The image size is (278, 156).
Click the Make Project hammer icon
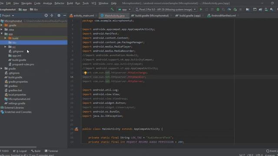(112, 9)
